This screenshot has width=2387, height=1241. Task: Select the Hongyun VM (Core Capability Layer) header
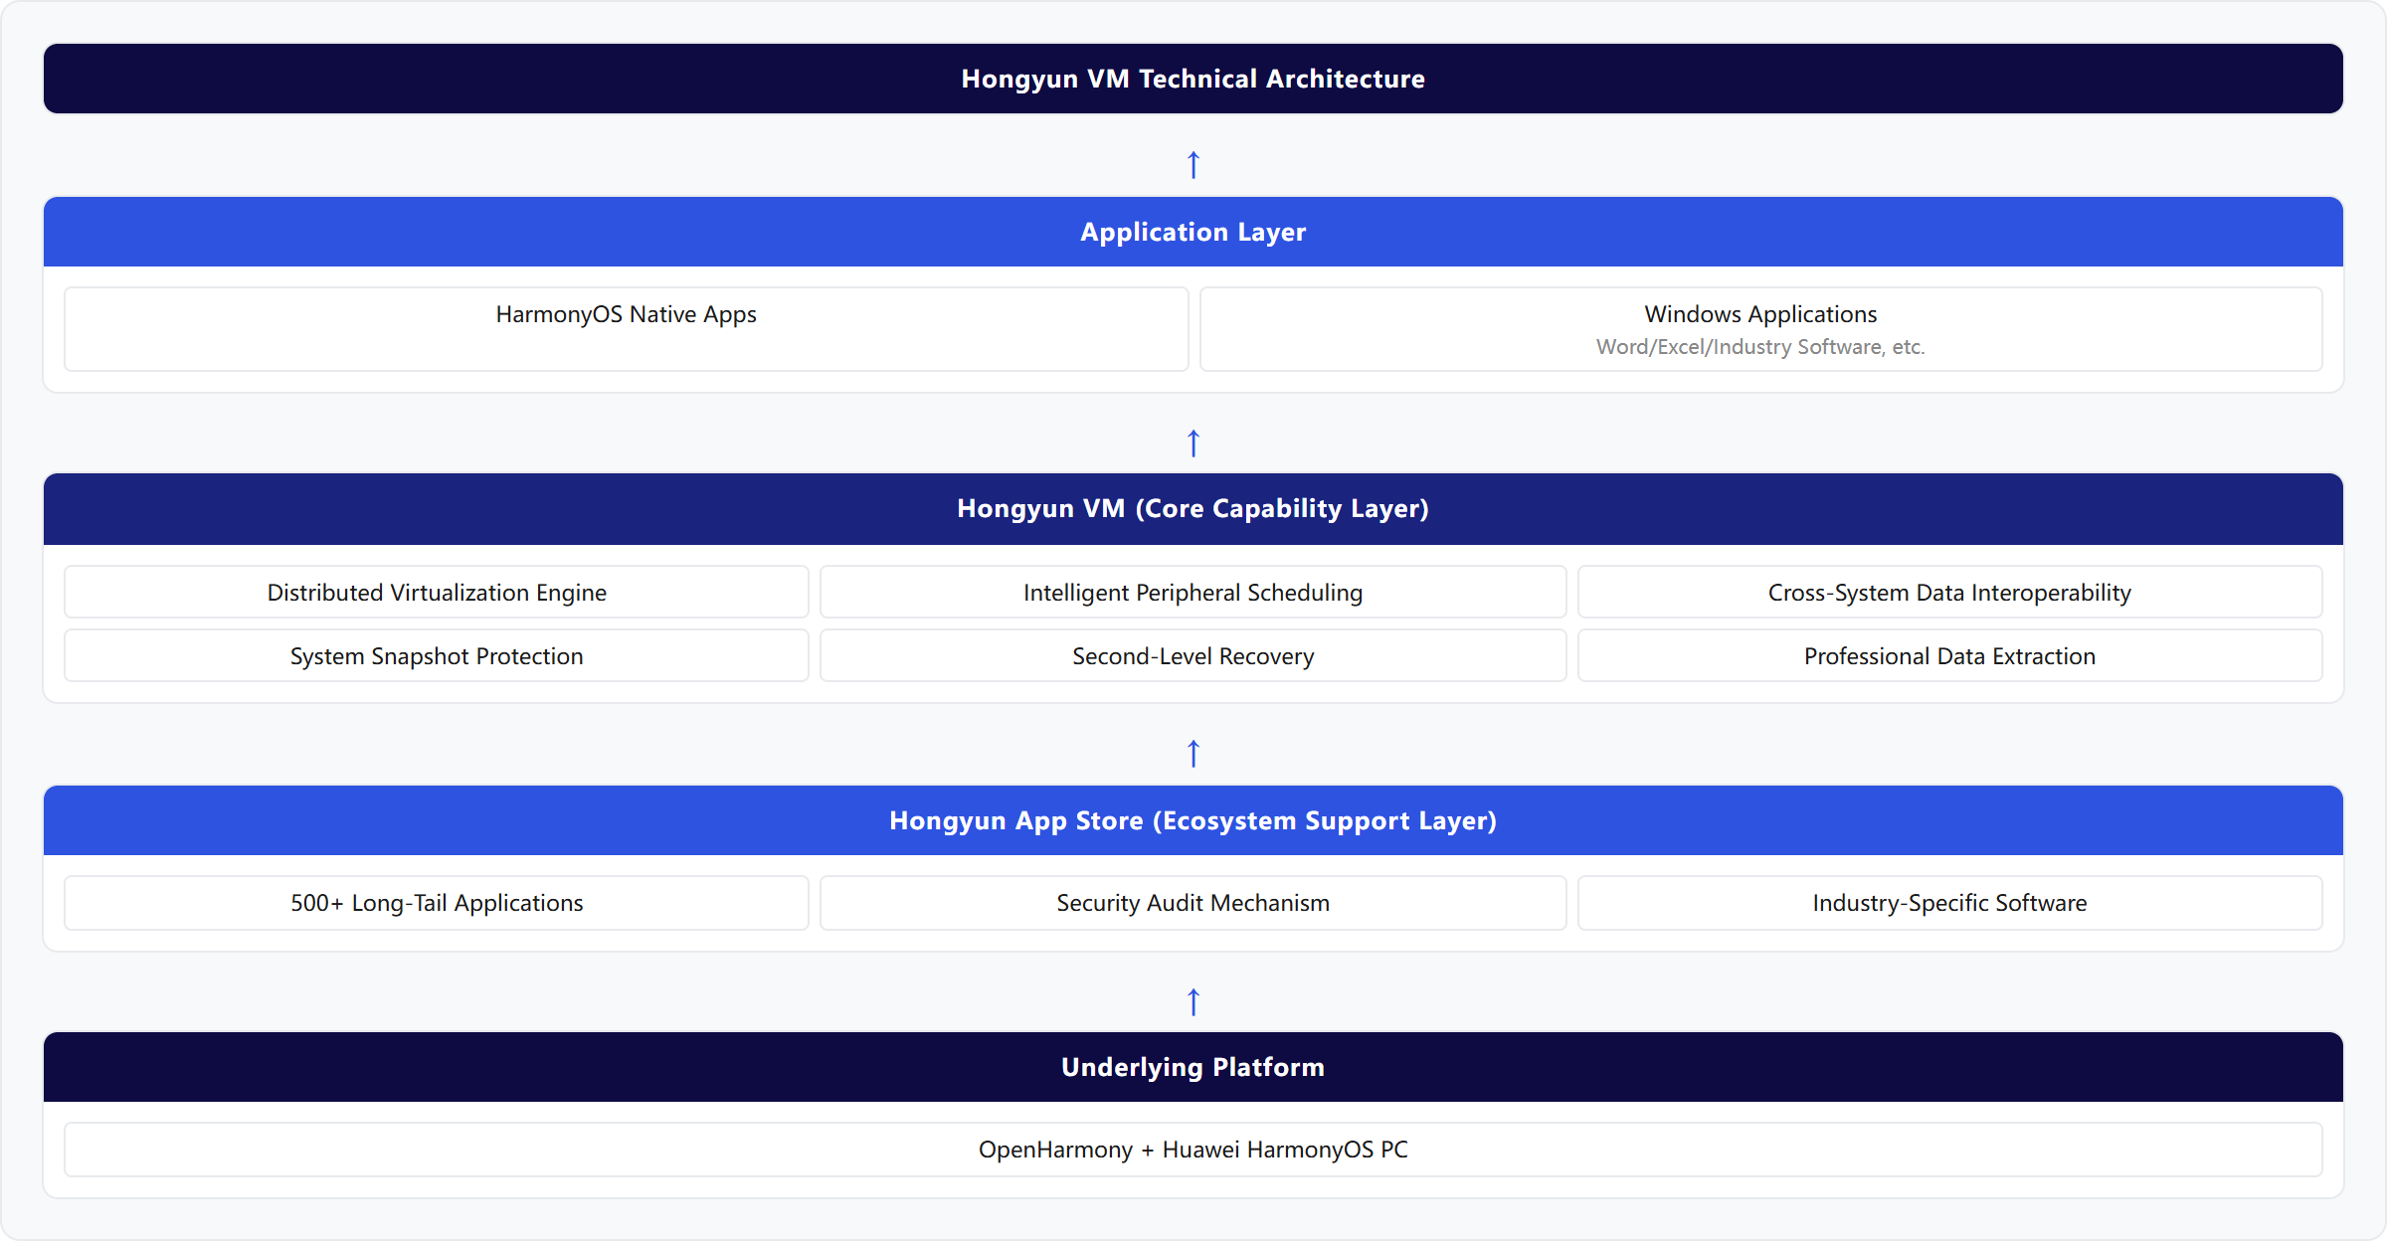click(x=1193, y=508)
